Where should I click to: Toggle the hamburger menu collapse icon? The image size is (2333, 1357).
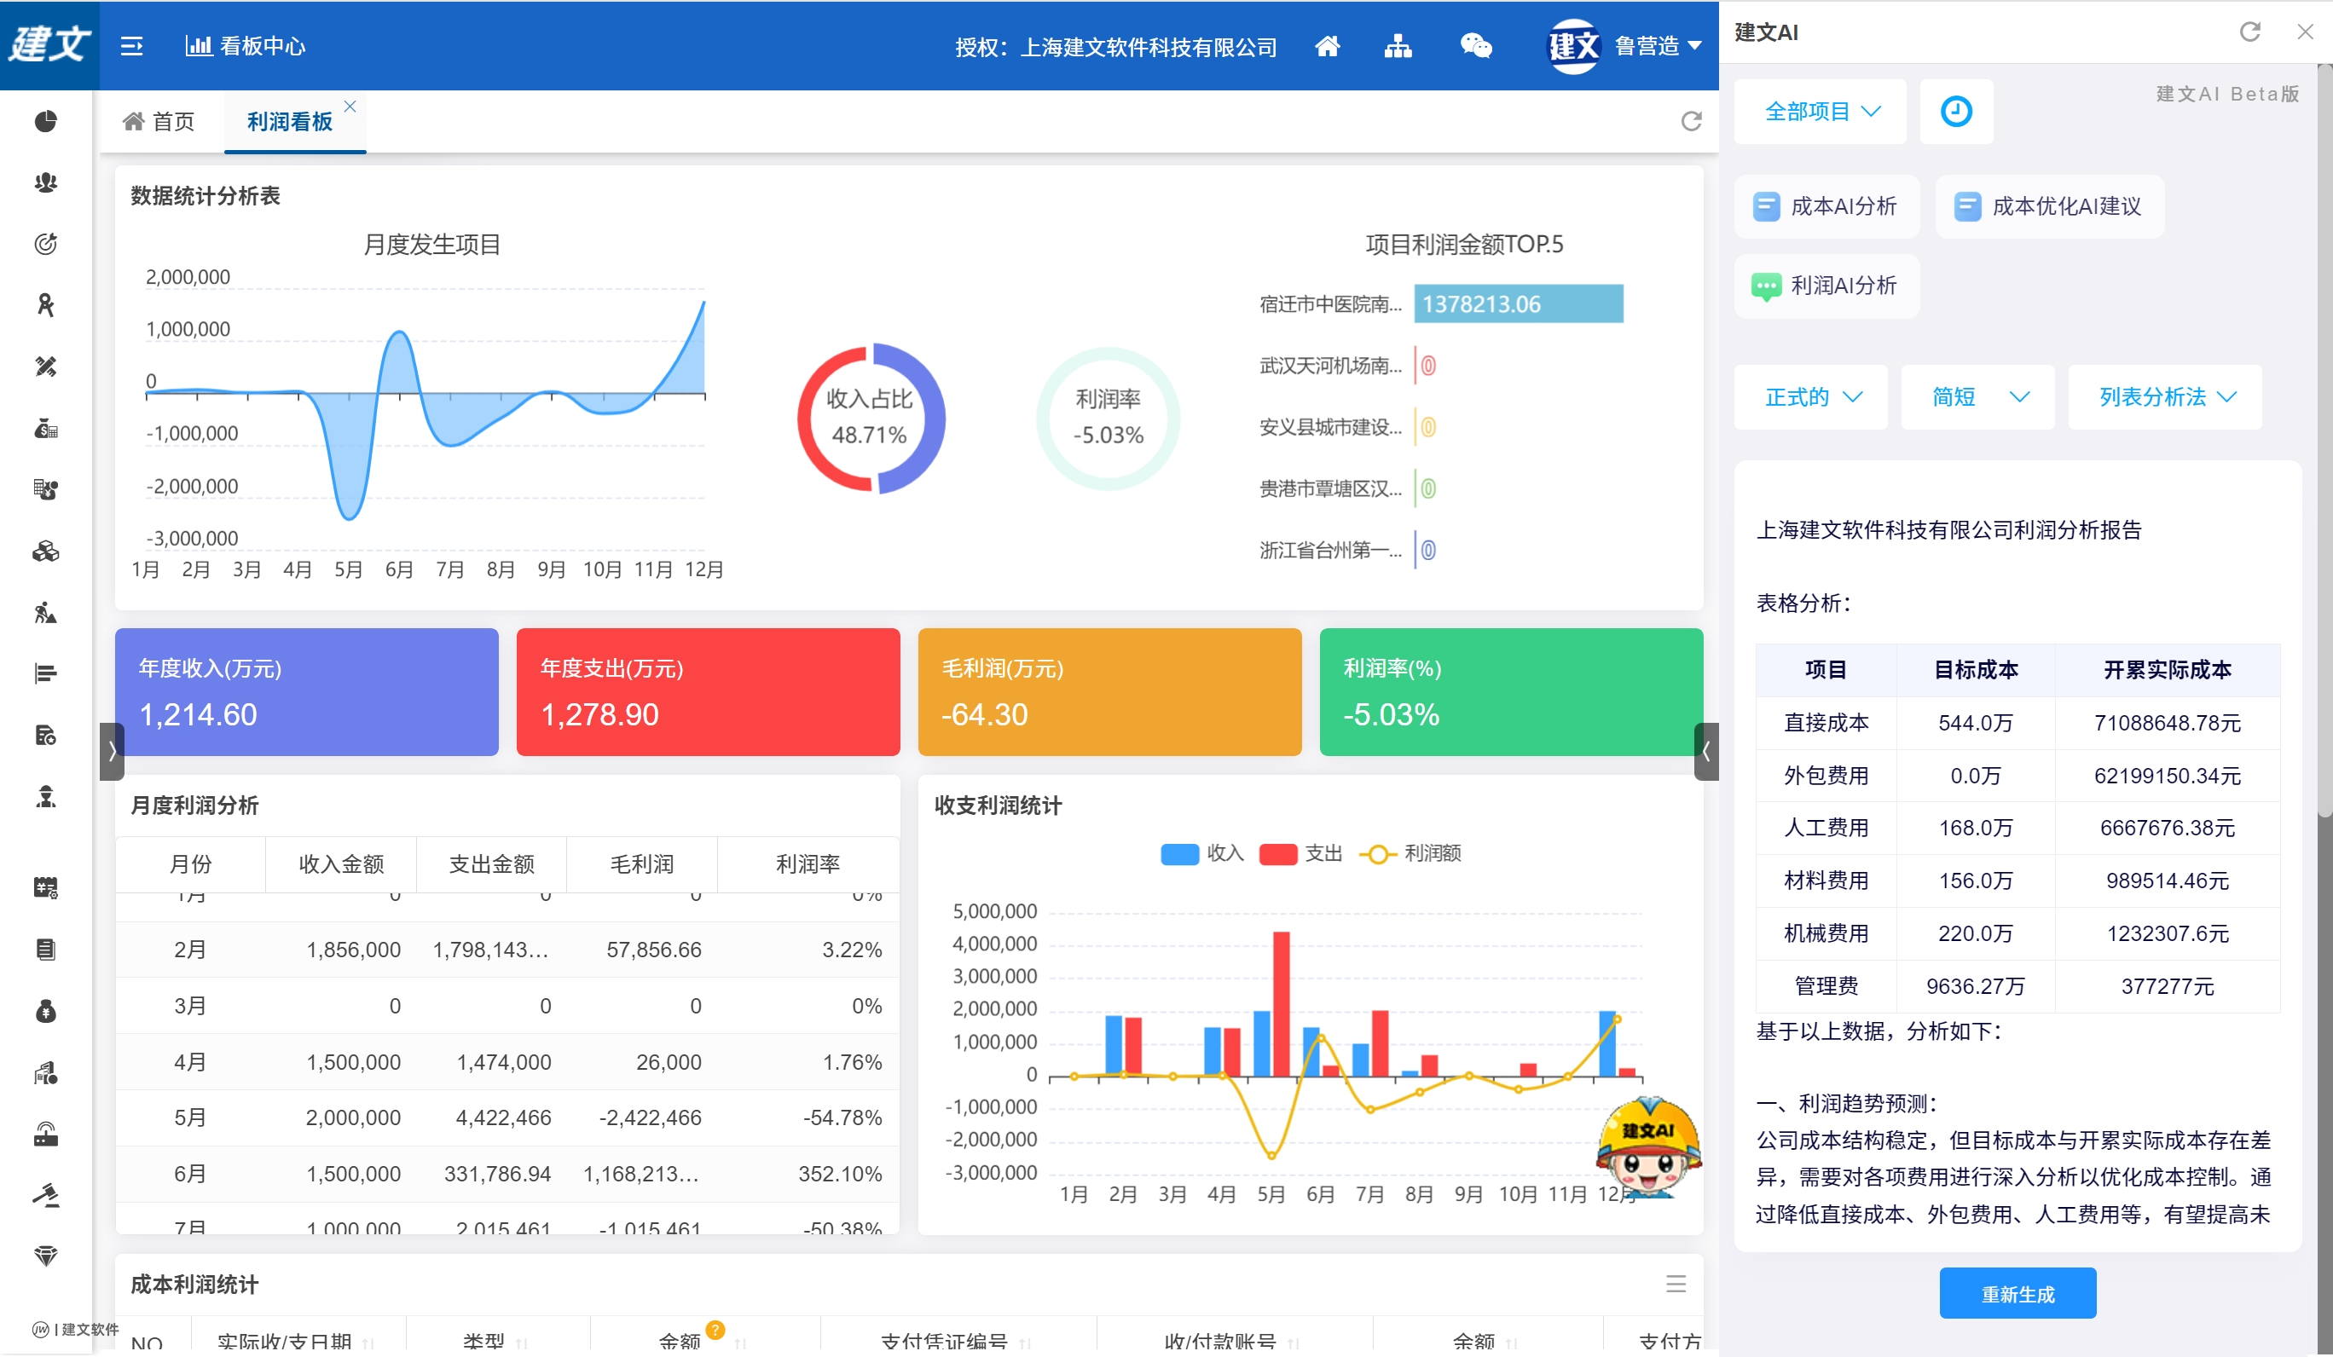tap(131, 46)
